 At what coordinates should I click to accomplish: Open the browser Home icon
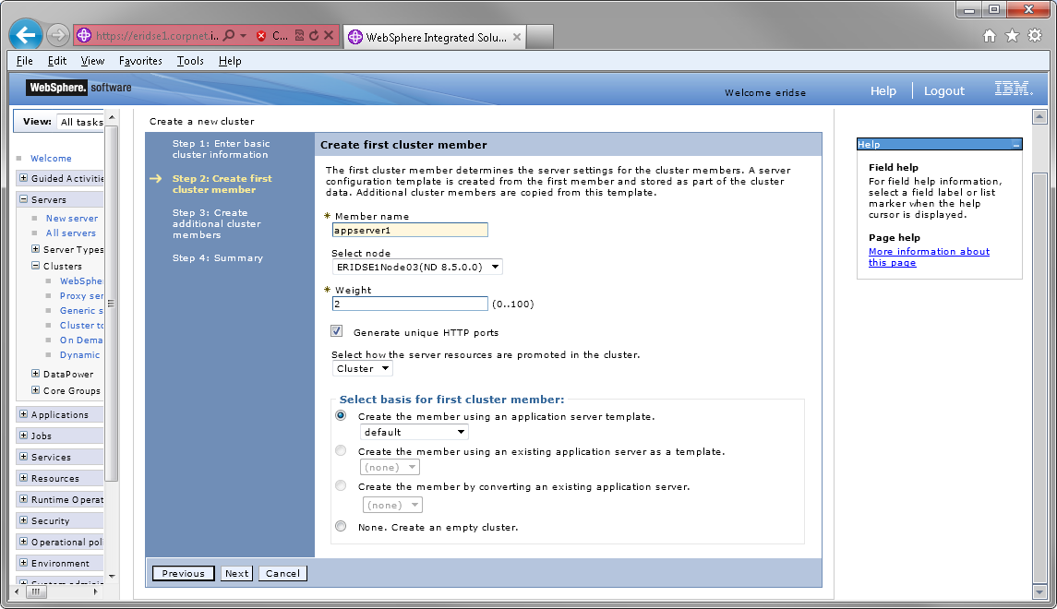[989, 36]
